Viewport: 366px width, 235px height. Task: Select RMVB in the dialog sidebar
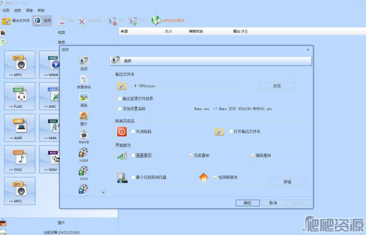click(84, 137)
